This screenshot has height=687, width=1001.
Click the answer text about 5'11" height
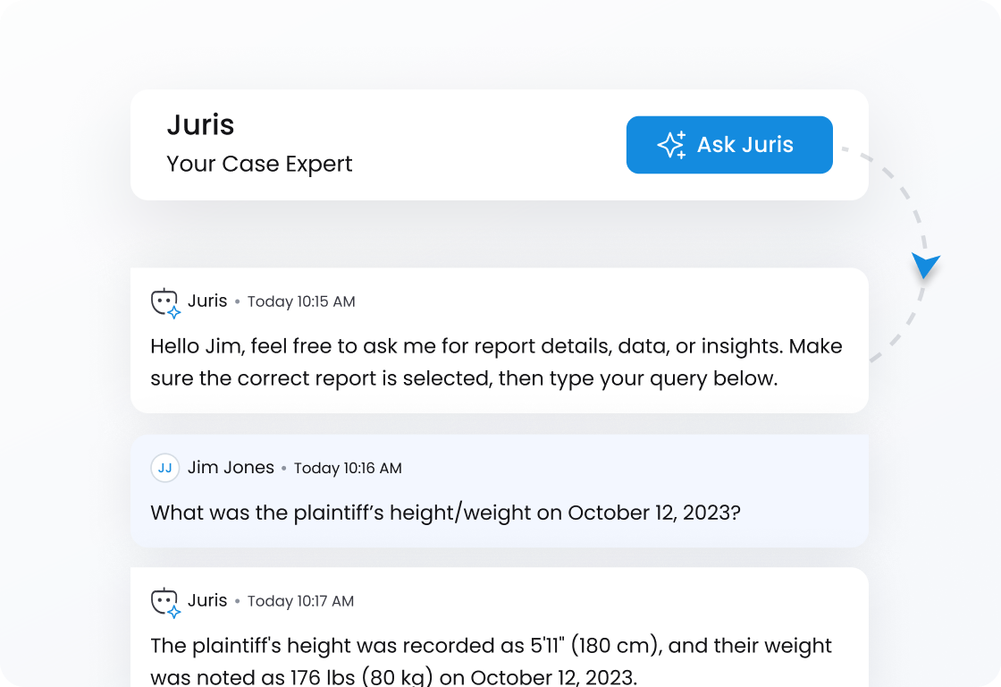(x=491, y=646)
